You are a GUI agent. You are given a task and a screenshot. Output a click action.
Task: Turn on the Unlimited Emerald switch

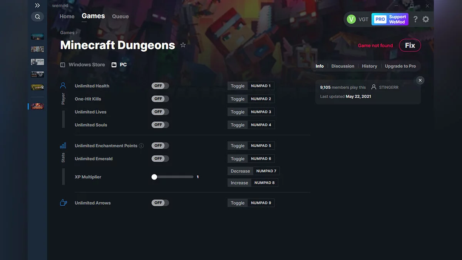click(160, 159)
